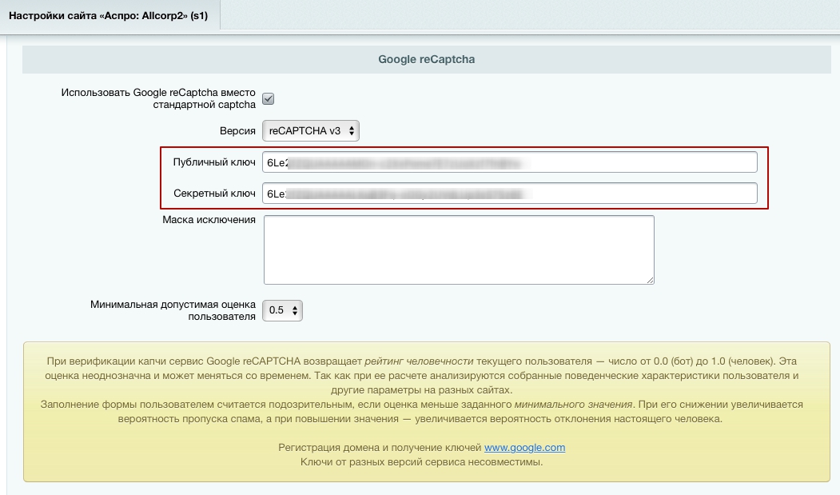
Task: Uncheck the Google reCaptcha usage checkbox
Action: pos(269,98)
